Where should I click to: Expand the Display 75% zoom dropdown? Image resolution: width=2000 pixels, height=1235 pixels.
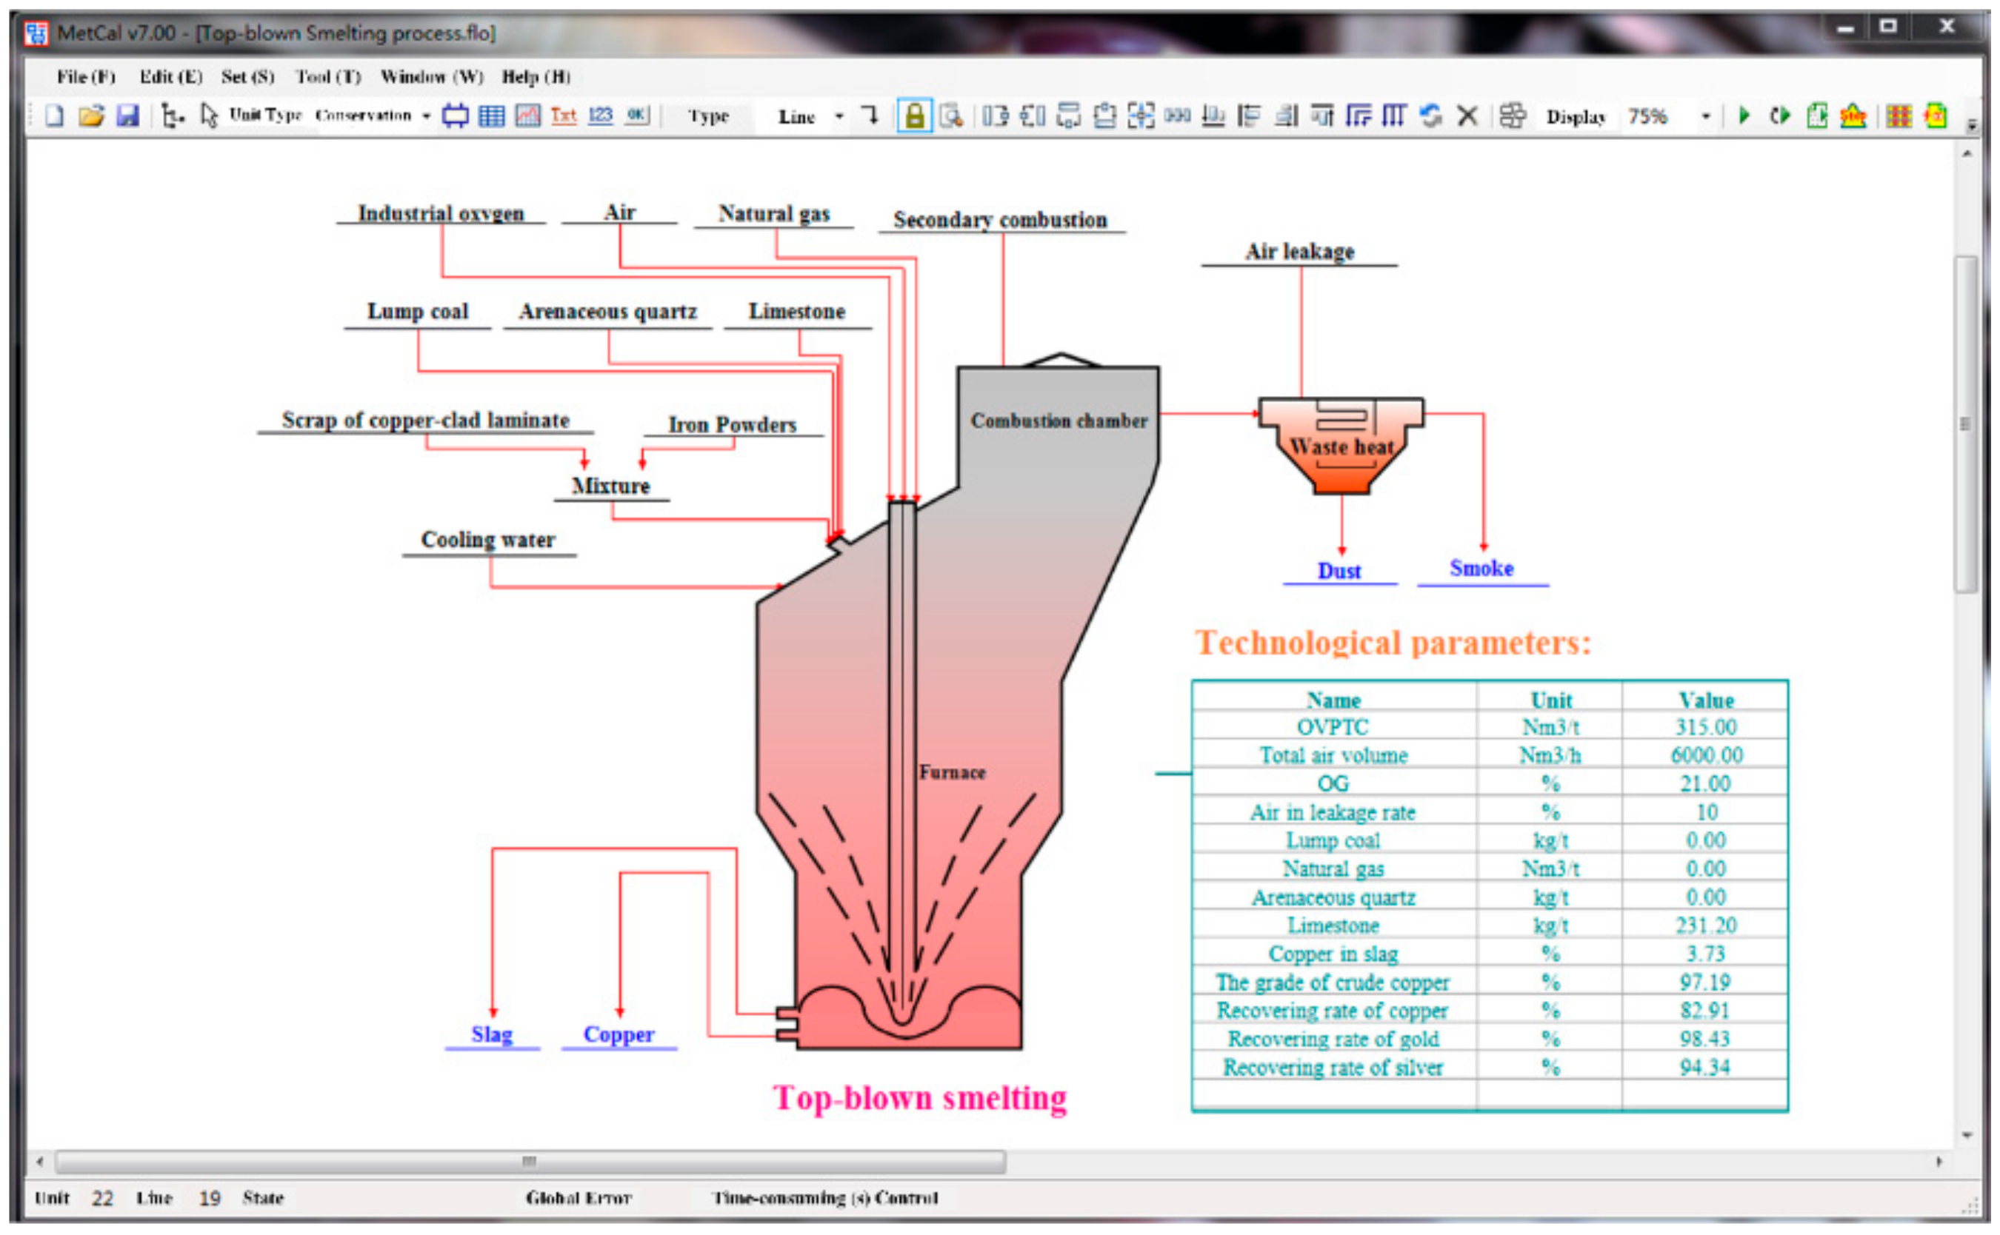coord(1705,117)
